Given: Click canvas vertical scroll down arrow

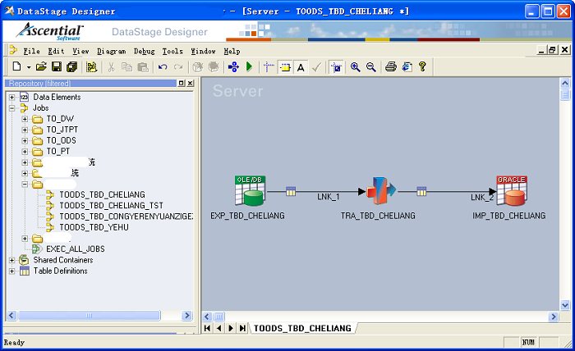Looking at the screenshot, I should [x=565, y=305].
